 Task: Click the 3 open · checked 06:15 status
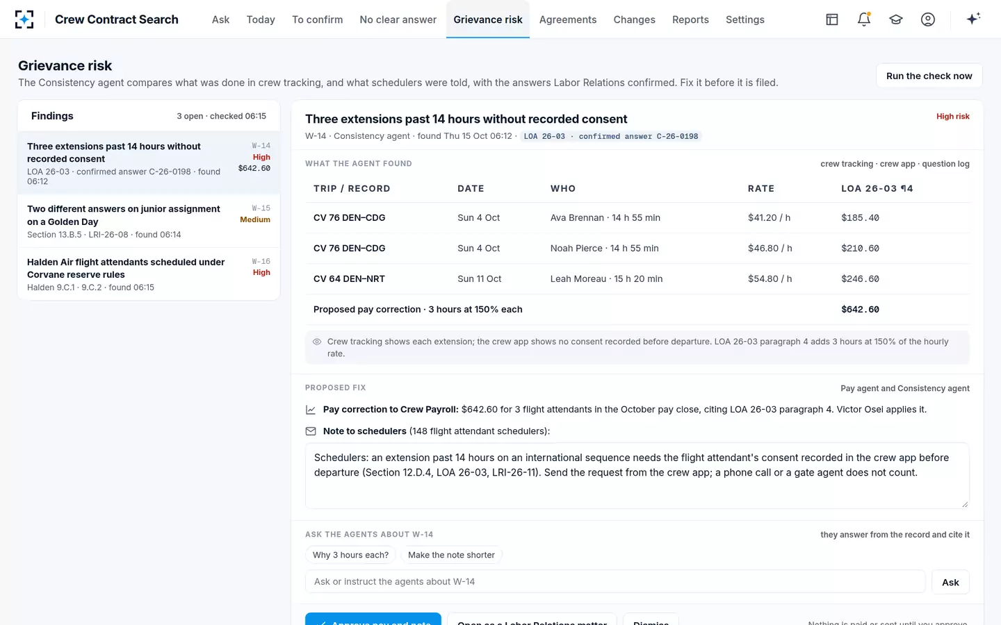coord(221,116)
